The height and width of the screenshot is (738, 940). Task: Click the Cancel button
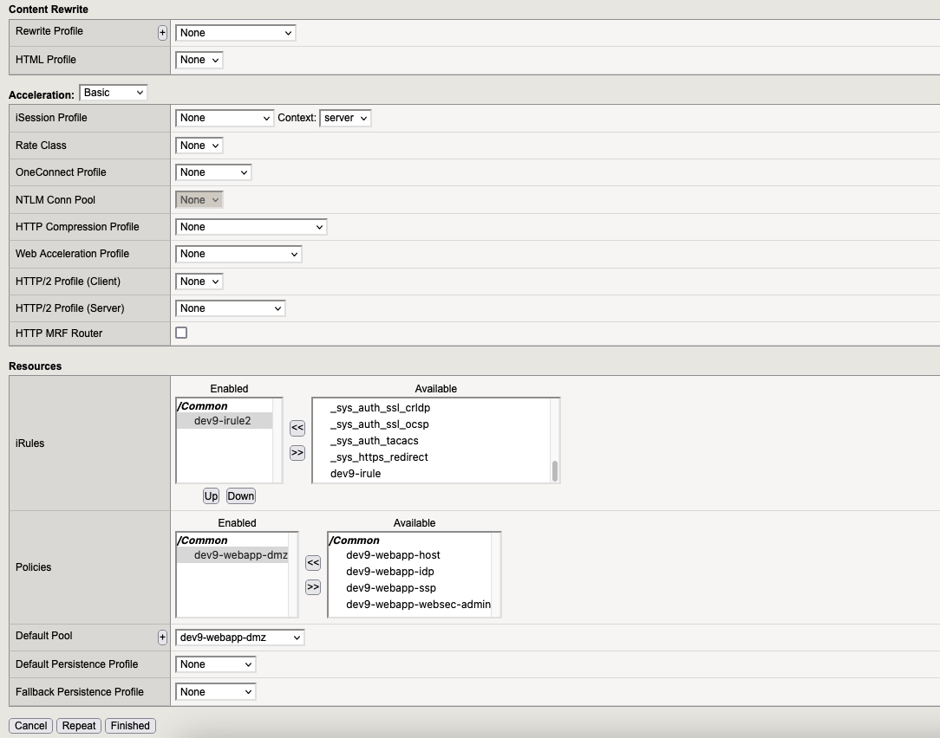[31, 726]
